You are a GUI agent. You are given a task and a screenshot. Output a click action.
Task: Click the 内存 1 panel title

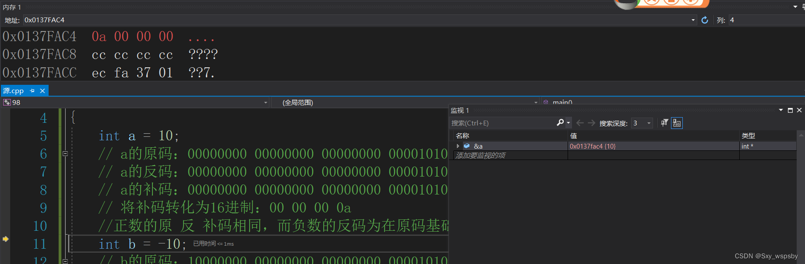12,7
